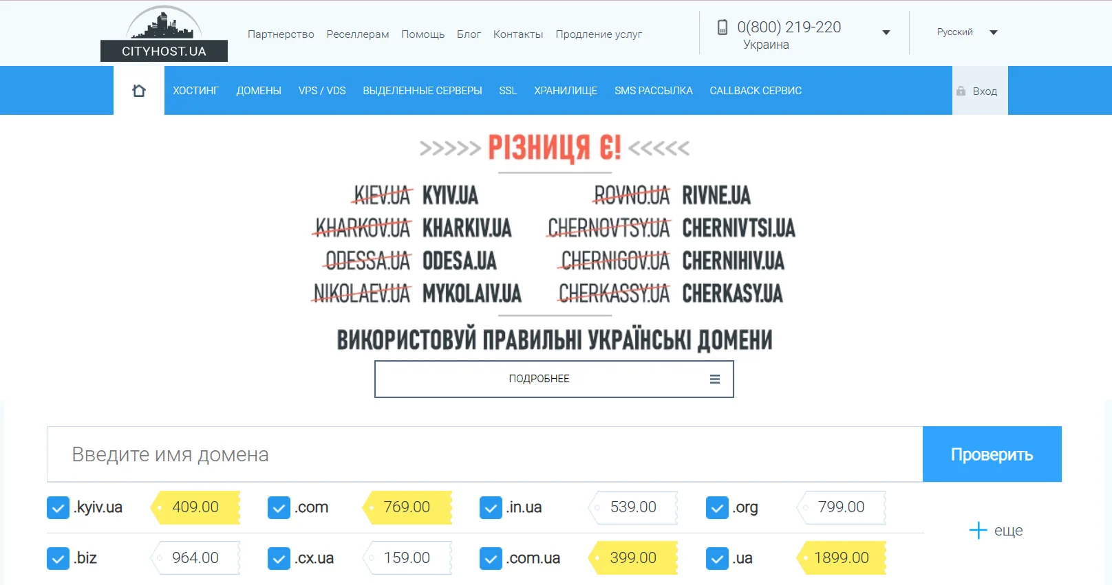Select the 399.00 price tag for .com.ua

click(633, 558)
